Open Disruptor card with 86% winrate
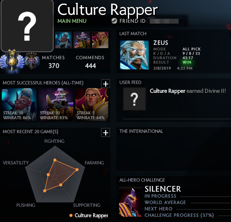 19,104
